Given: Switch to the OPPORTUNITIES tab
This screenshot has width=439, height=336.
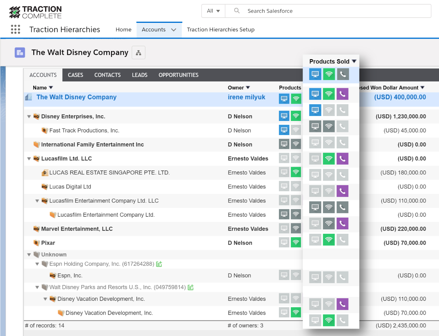Looking at the screenshot, I should [x=179, y=75].
